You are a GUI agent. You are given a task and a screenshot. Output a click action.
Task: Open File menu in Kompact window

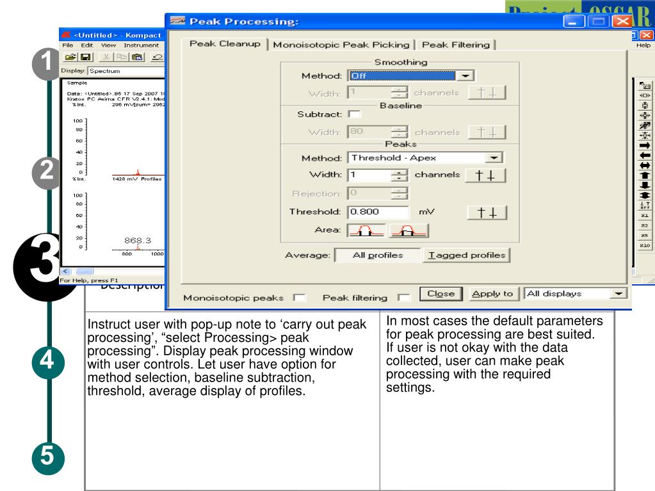pyautogui.click(x=68, y=45)
